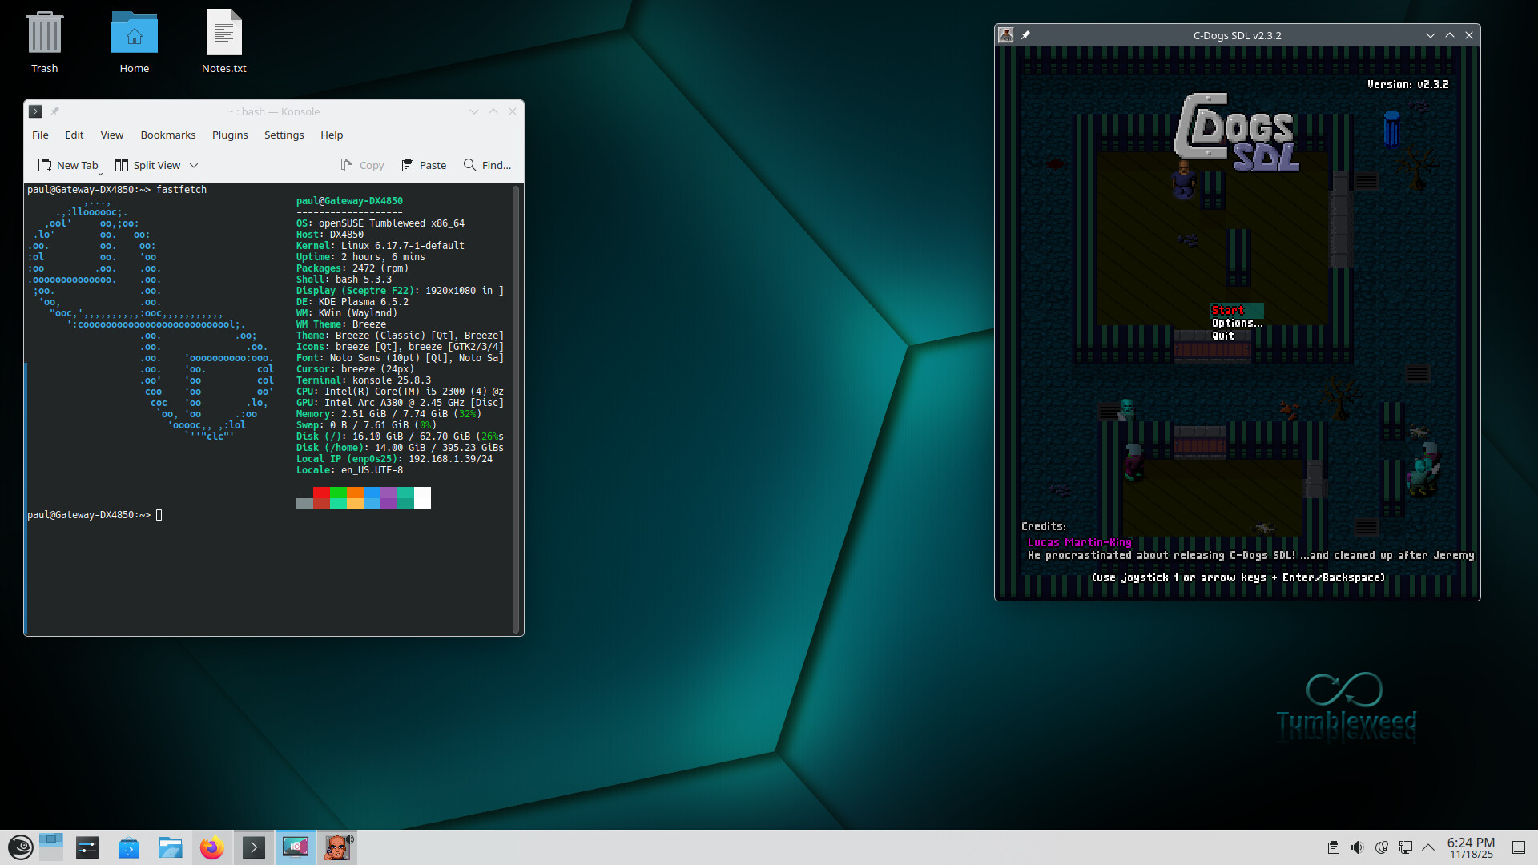1538x865 pixels.
Task: Open System Settings taskbar icon
Action: (87, 847)
